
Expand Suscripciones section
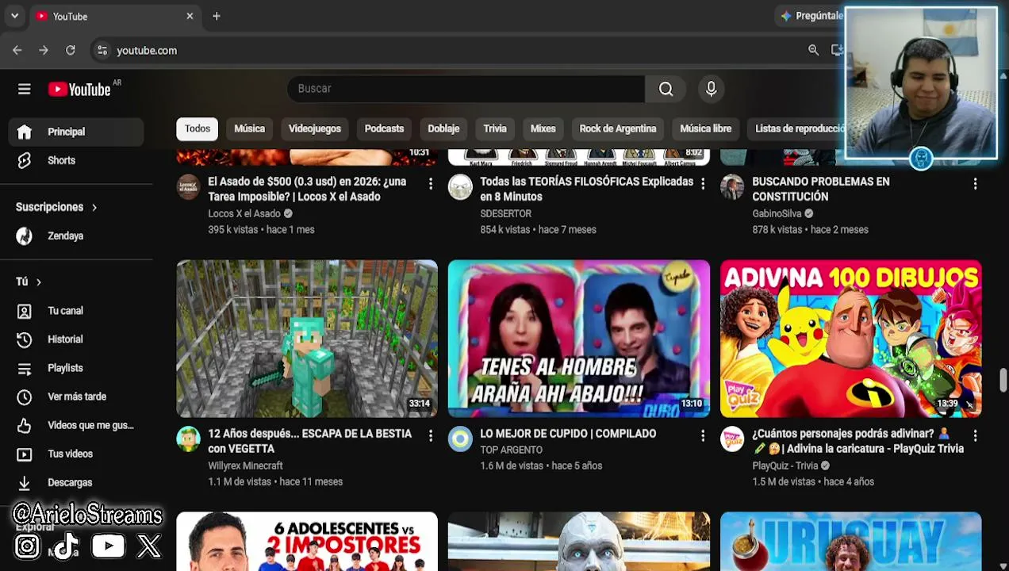56,207
